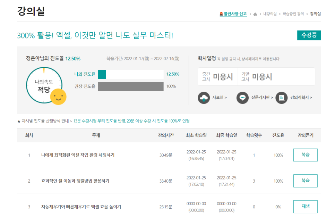Click the siren icon beside 불편사항 신고
The width and height of the screenshot is (335, 217).
click(x=221, y=14)
